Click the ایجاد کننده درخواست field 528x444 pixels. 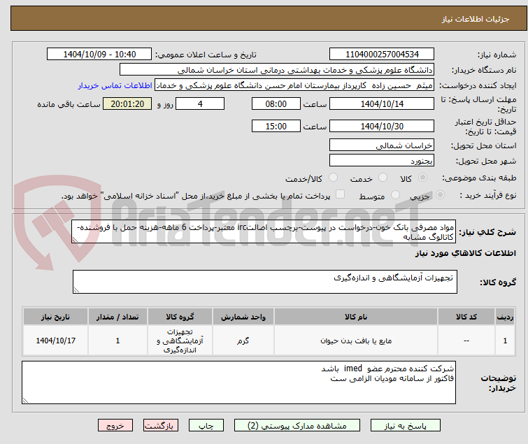[294, 85]
